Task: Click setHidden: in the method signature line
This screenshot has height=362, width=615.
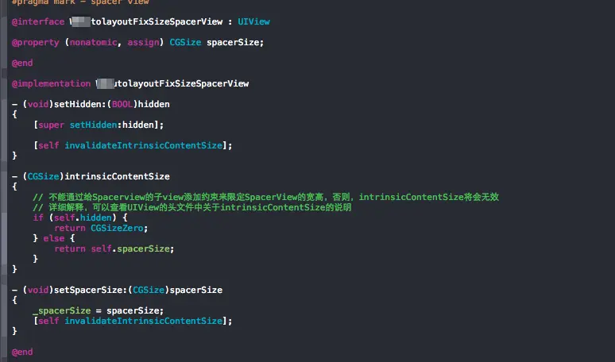Action: (80, 104)
